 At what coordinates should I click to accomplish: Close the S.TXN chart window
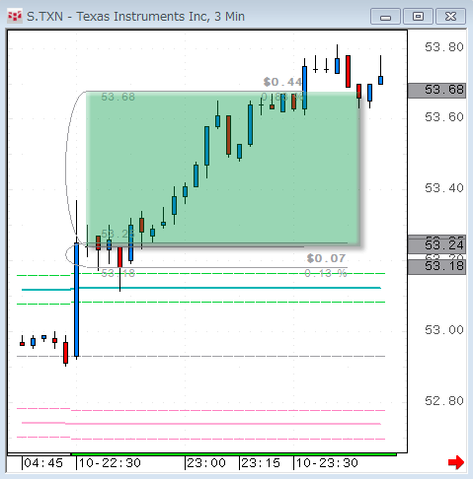450,17
